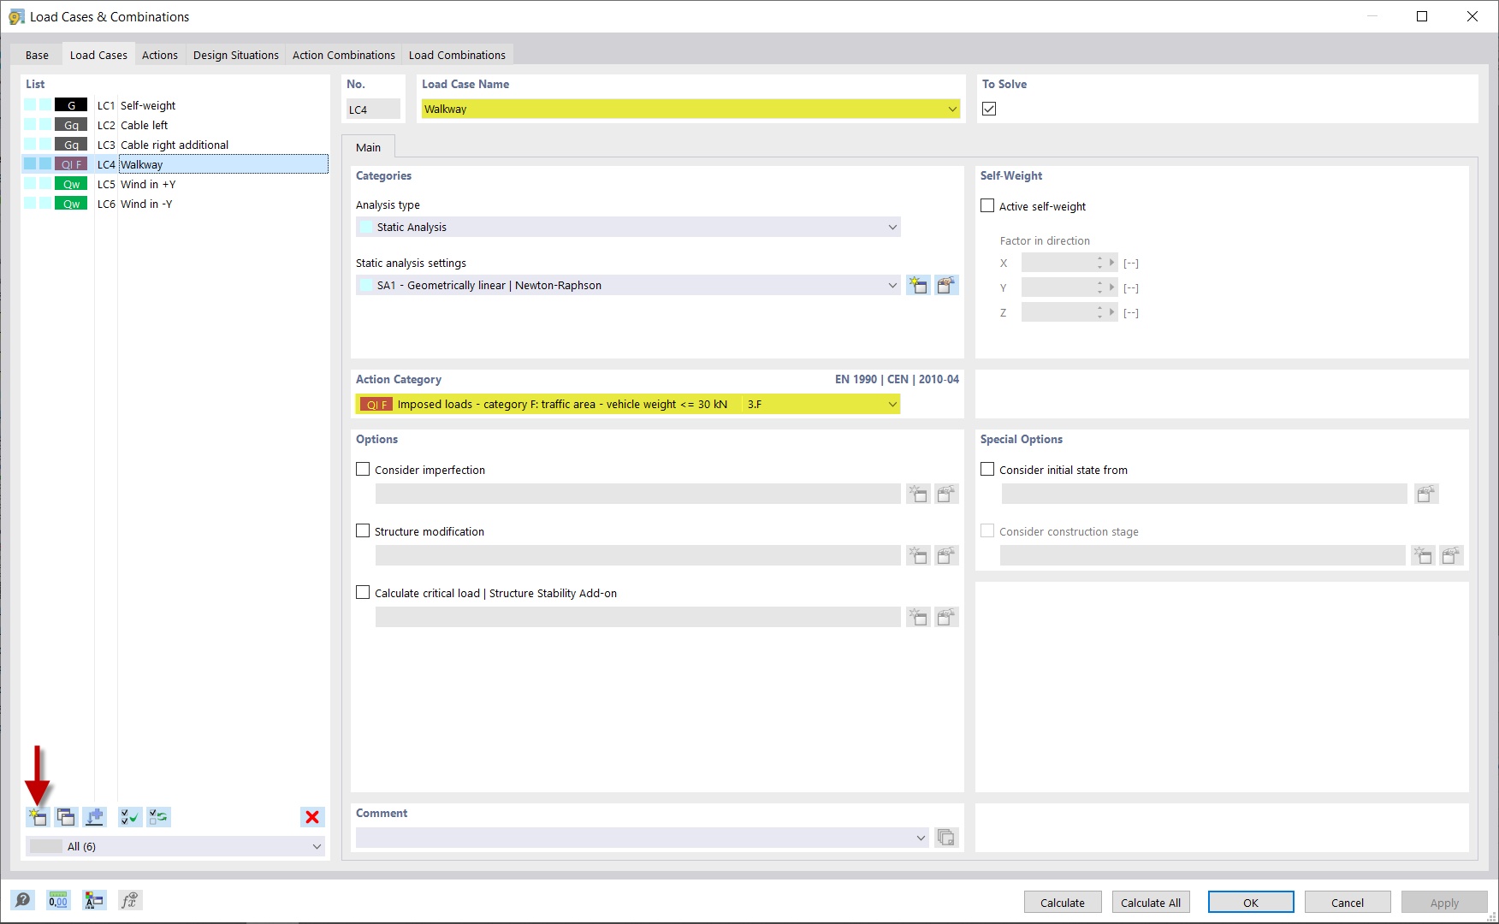Image resolution: width=1499 pixels, height=924 pixels.
Task: Enable Active self-weight checkbox
Action: click(x=987, y=206)
